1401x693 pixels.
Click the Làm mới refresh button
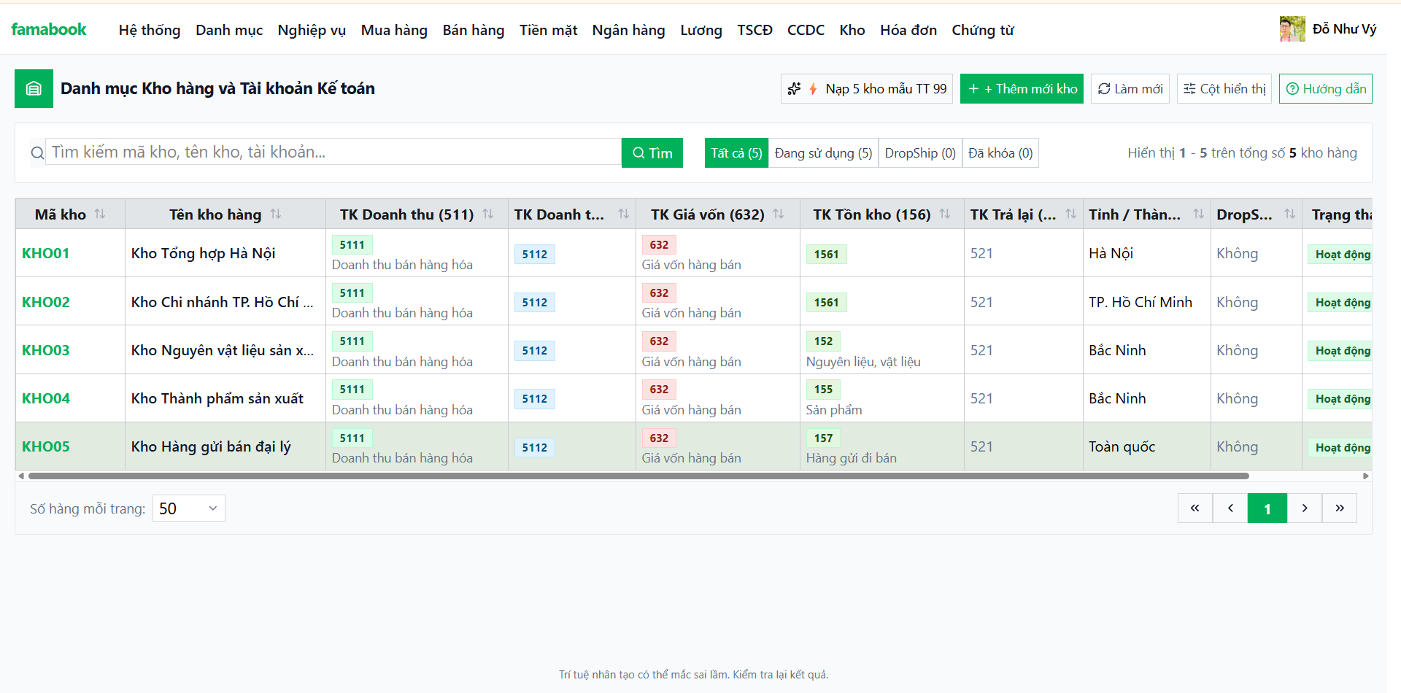coord(1130,89)
